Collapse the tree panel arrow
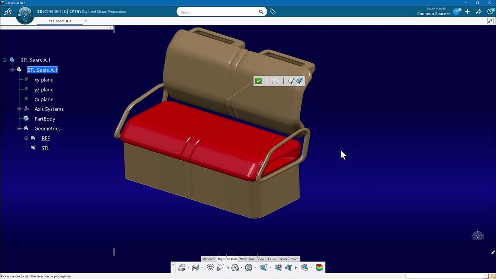Viewport: 496px width, 279px height. click(111, 28)
